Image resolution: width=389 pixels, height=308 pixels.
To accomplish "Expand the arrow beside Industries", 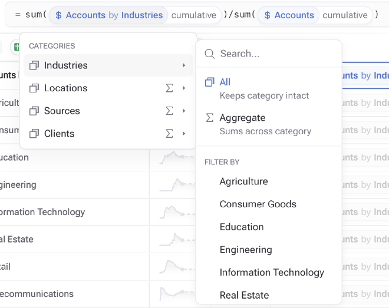I will point(184,65).
